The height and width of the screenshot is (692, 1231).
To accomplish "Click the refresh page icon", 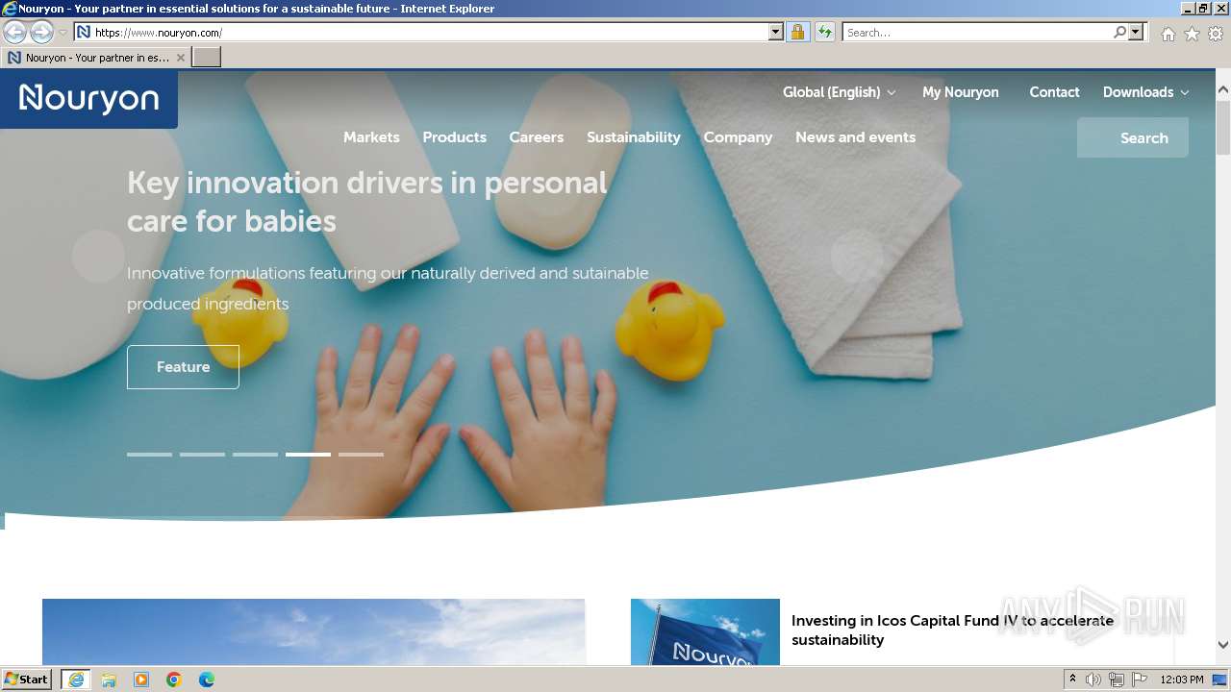I will (x=824, y=32).
